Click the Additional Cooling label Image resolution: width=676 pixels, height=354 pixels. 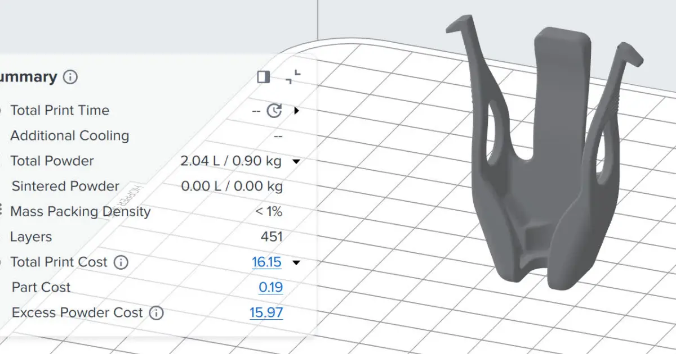(x=70, y=136)
